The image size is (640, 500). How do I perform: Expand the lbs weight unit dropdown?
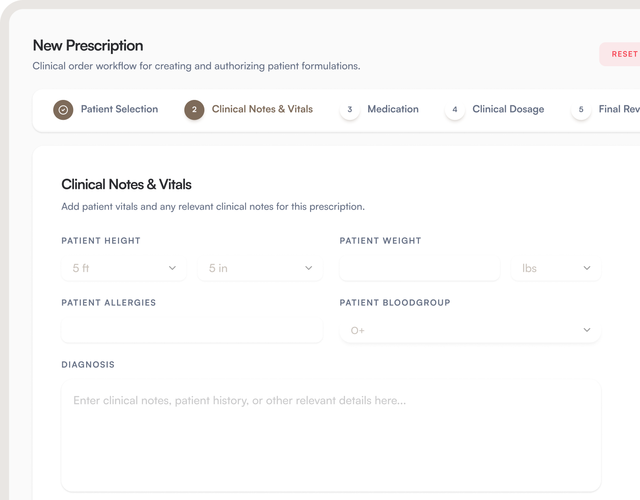(556, 268)
